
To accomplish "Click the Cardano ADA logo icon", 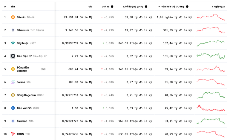I will click(13, 121).
